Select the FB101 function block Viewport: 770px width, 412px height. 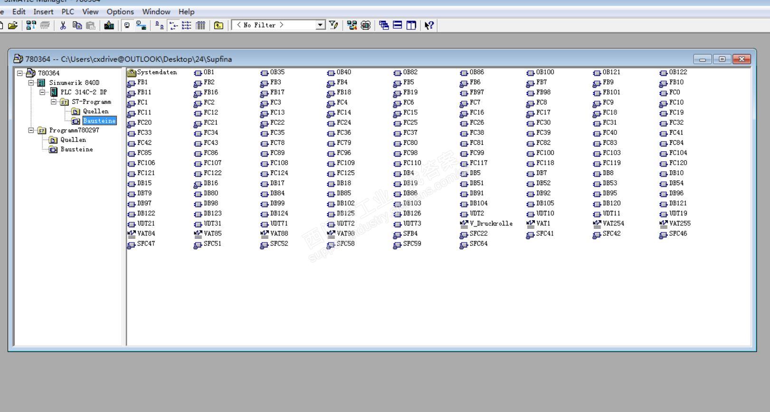[607, 93]
